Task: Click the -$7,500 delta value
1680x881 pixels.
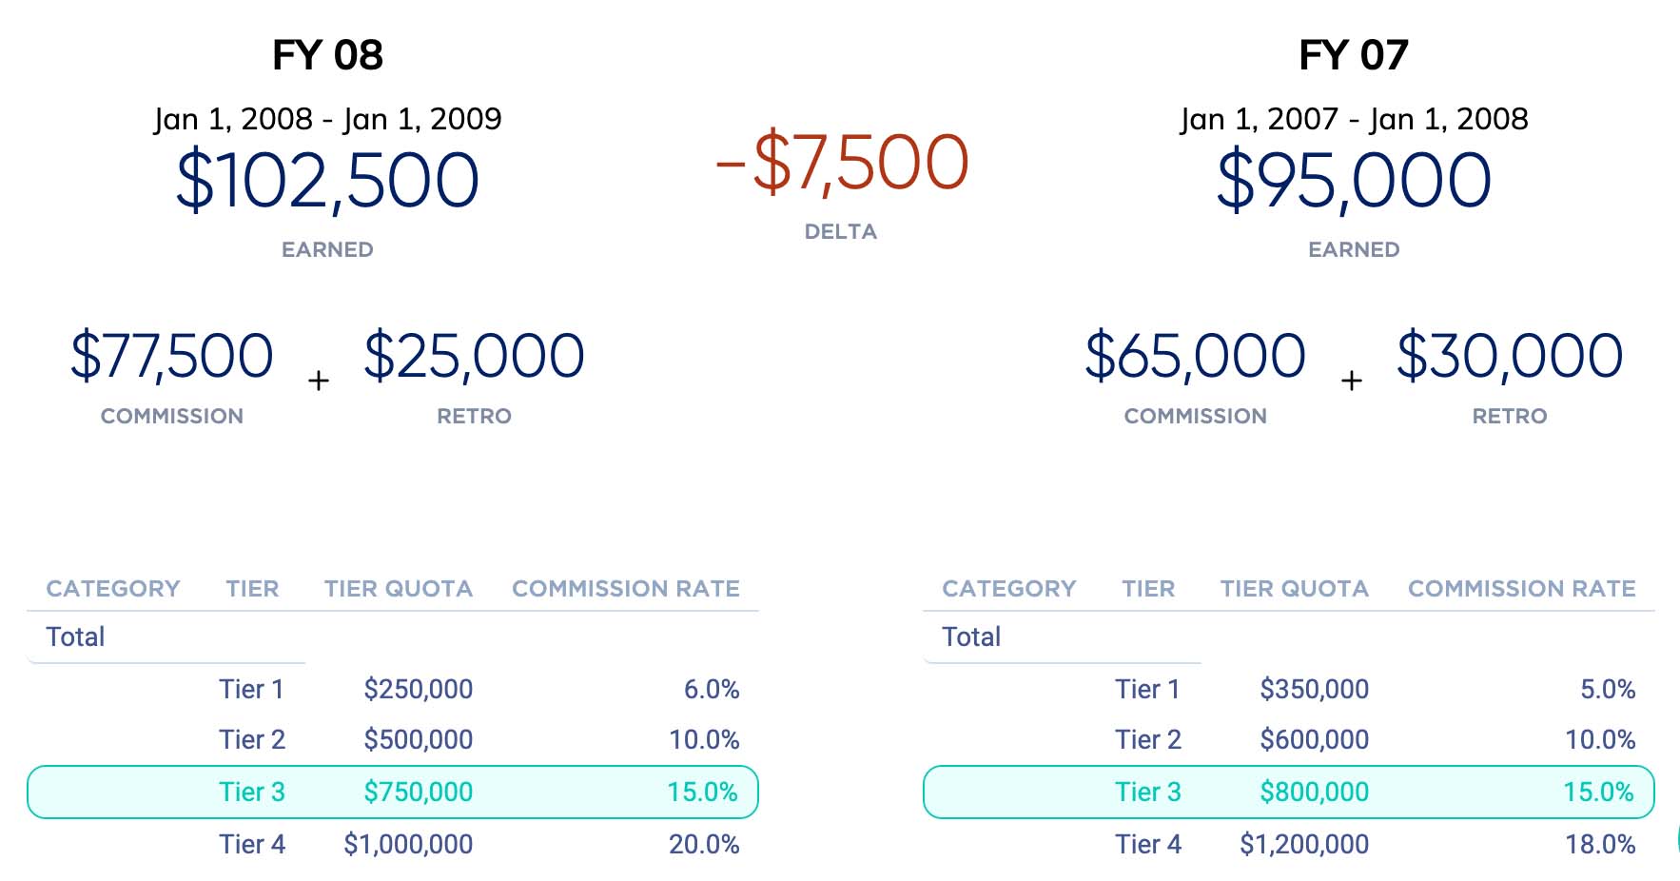Action: pos(841,164)
